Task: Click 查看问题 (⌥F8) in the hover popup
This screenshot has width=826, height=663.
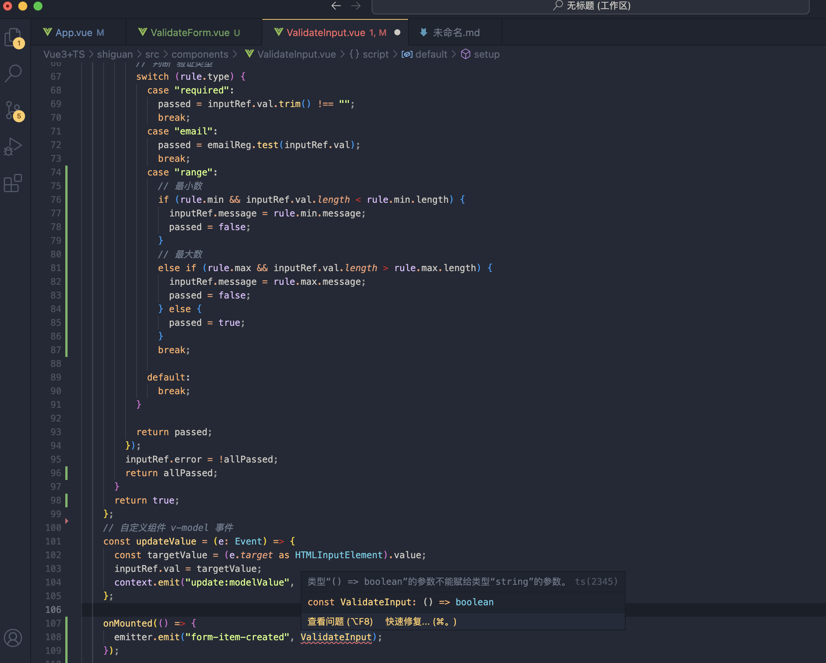Action: pyautogui.click(x=340, y=622)
